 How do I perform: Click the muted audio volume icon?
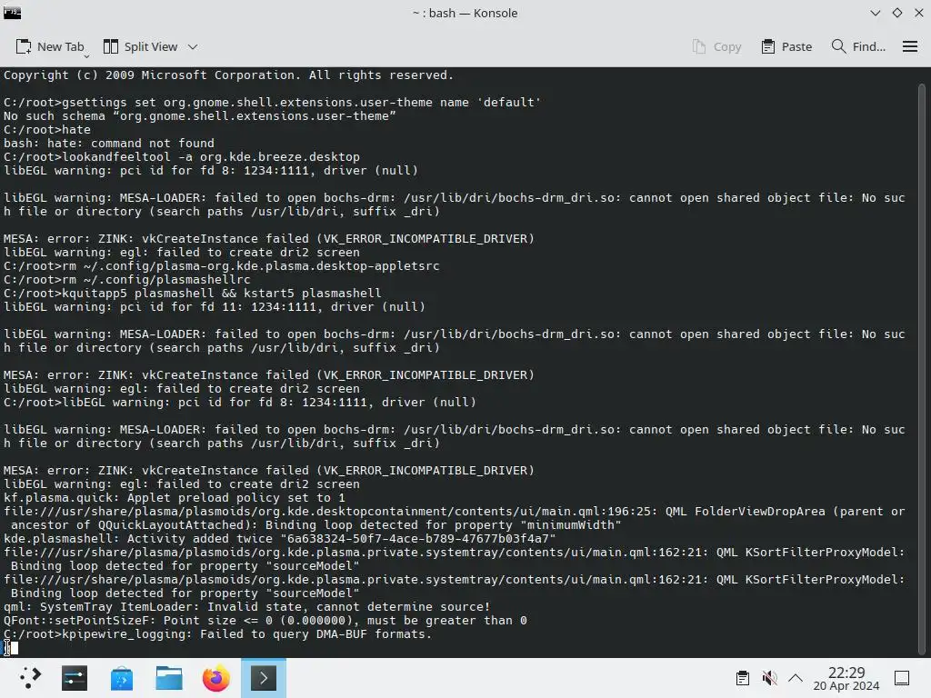[x=769, y=678]
